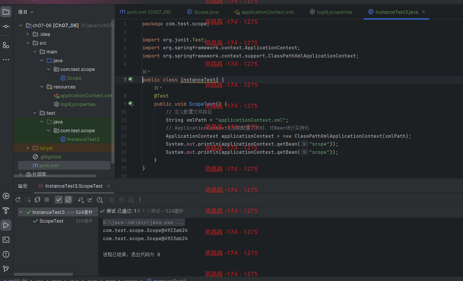Show more tool windows
The image size is (463, 281).
tap(6, 60)
